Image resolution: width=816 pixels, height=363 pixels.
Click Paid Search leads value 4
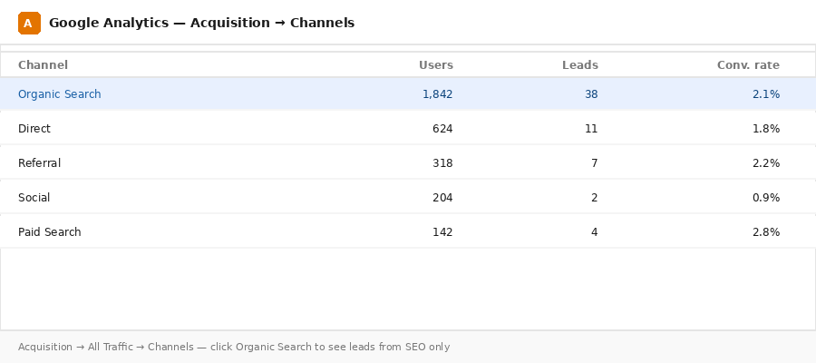click(x=594, y=231)
